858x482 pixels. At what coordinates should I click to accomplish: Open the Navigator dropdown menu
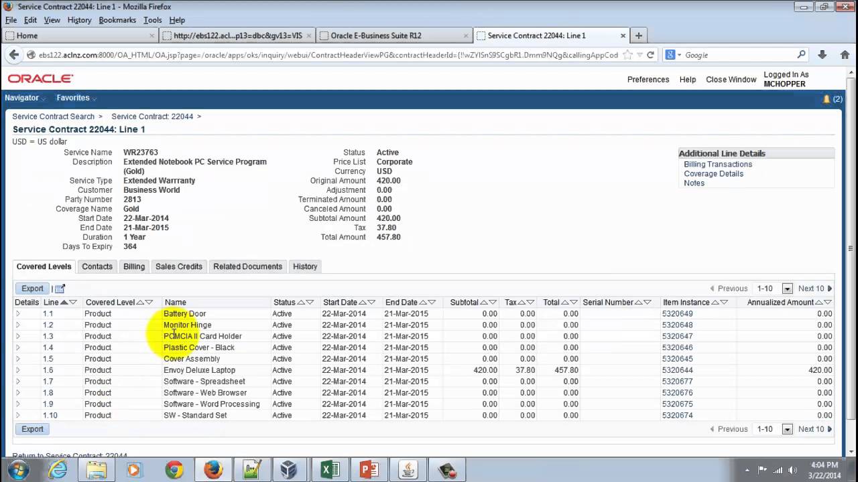pos(25,98)
